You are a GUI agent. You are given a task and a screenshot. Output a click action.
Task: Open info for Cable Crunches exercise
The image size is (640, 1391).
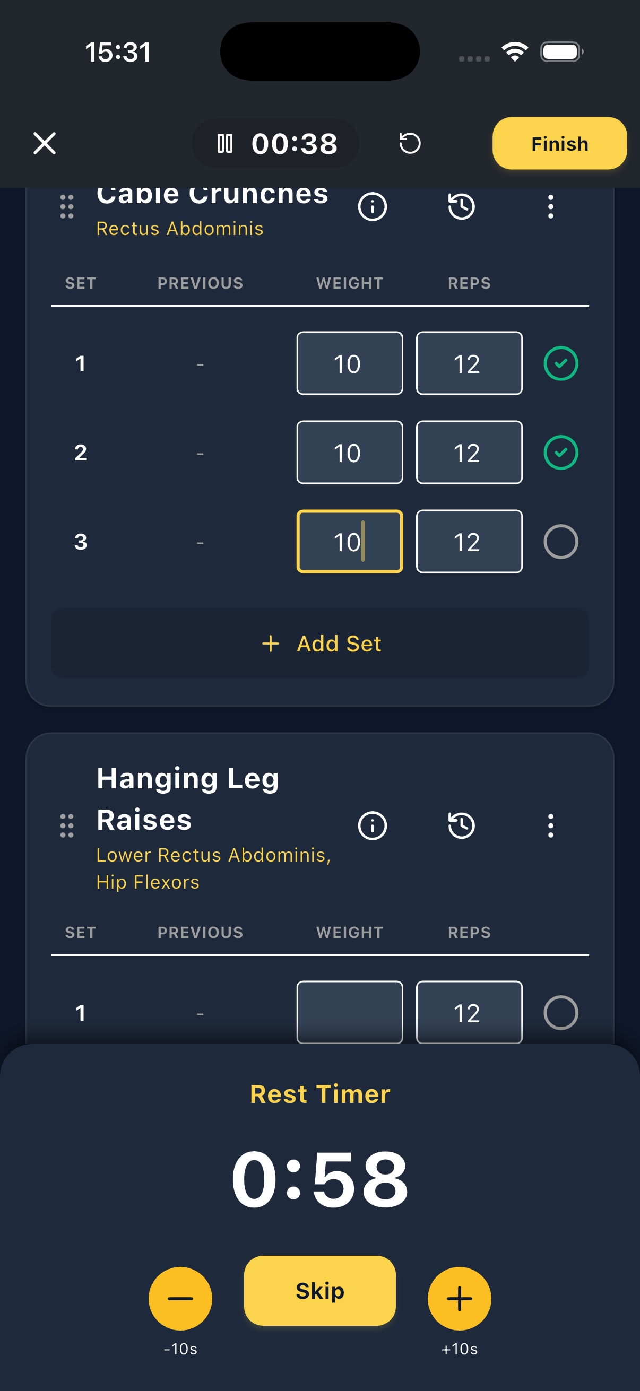(x=372, y=206)
